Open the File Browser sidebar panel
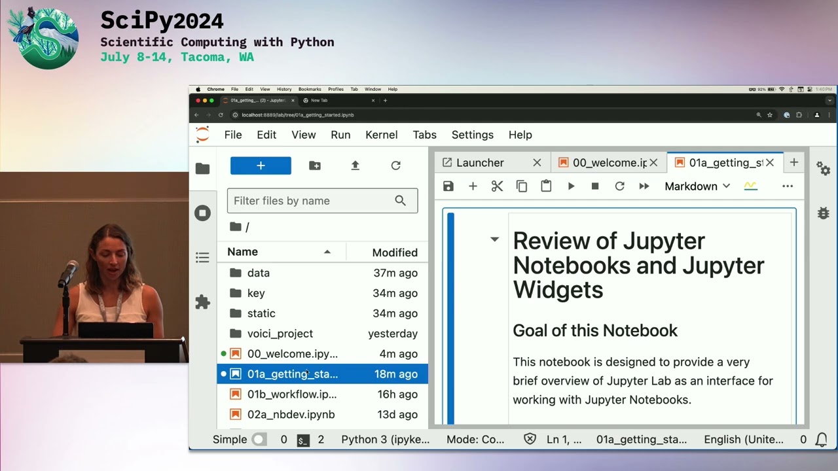This screenshot has width=838, height=471. (202, 168)
